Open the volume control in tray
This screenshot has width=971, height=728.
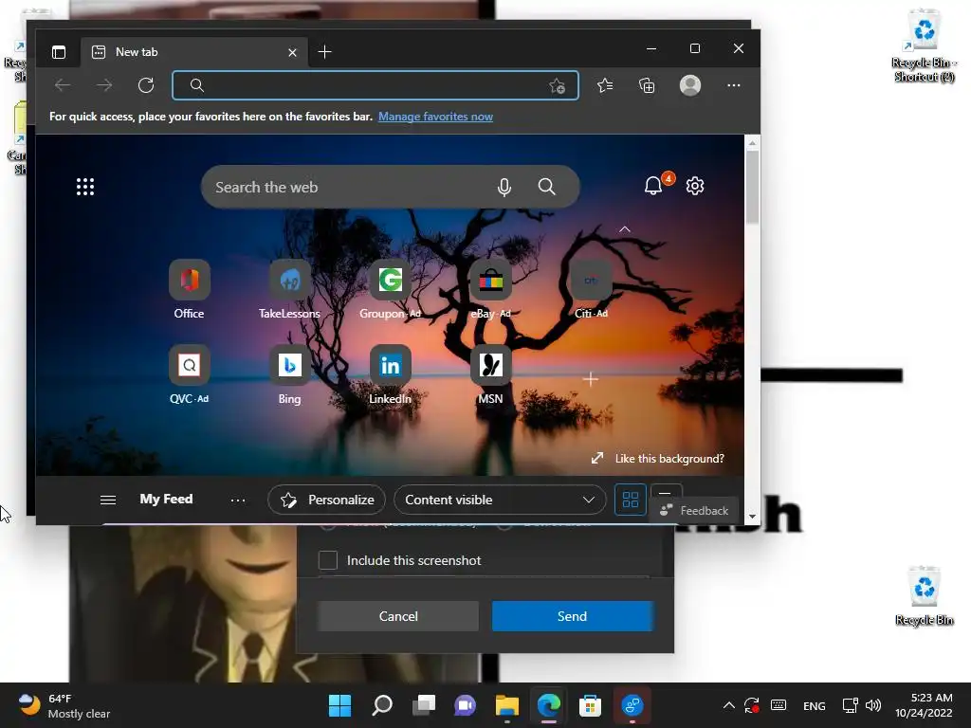[873, 705]
